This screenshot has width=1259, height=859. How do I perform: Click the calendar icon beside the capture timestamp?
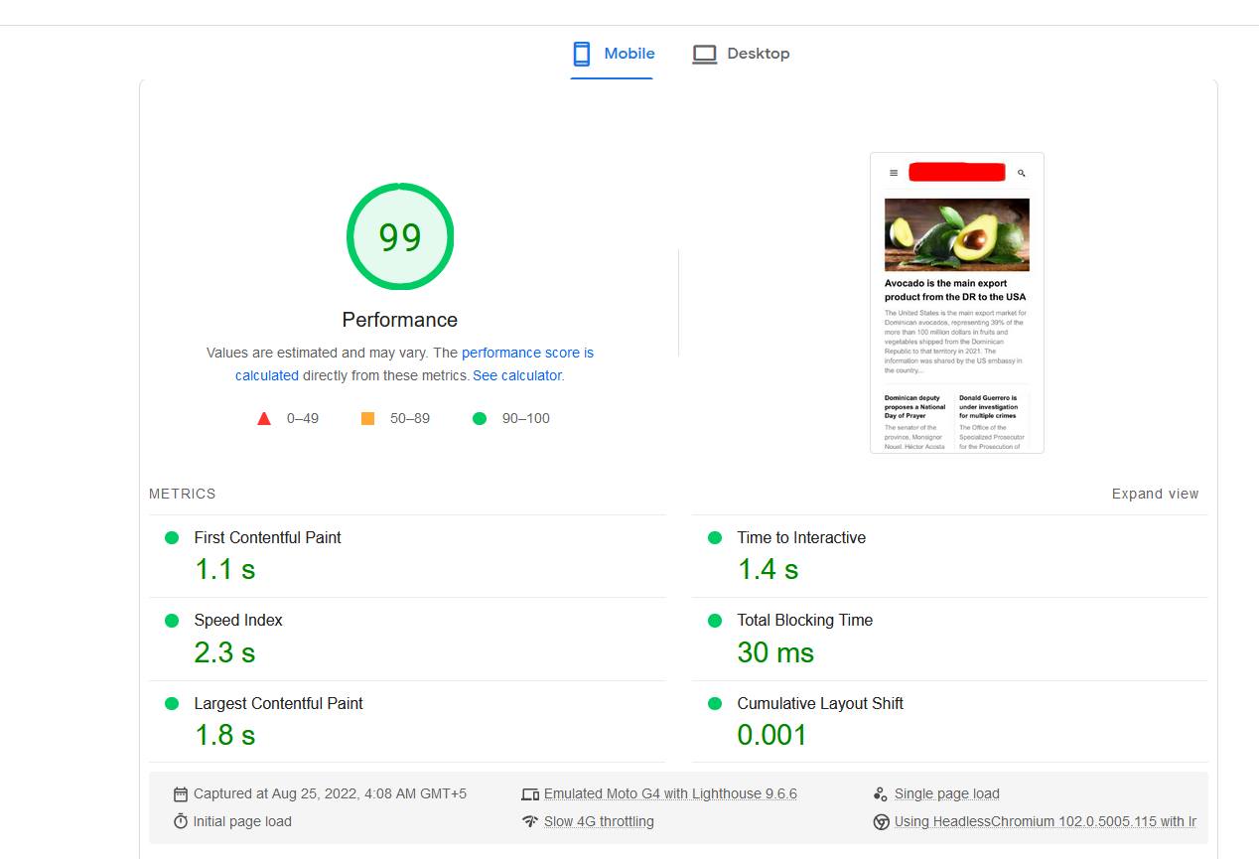click(x=181, y=793)
